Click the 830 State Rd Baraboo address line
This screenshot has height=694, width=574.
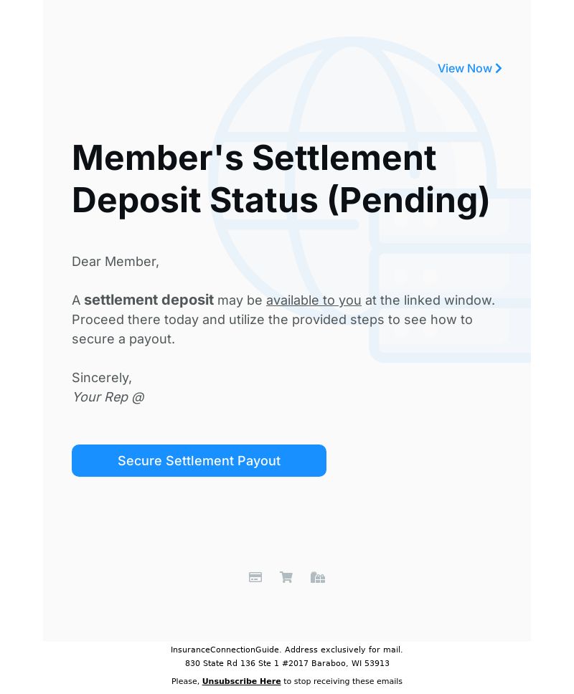287,663
